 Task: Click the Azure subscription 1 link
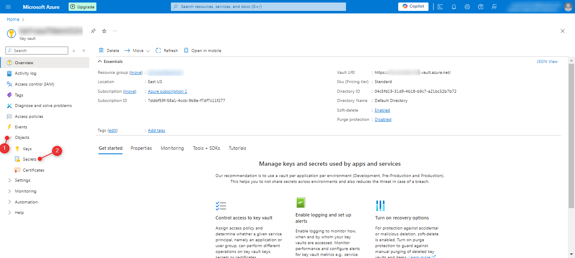(167, 91)
